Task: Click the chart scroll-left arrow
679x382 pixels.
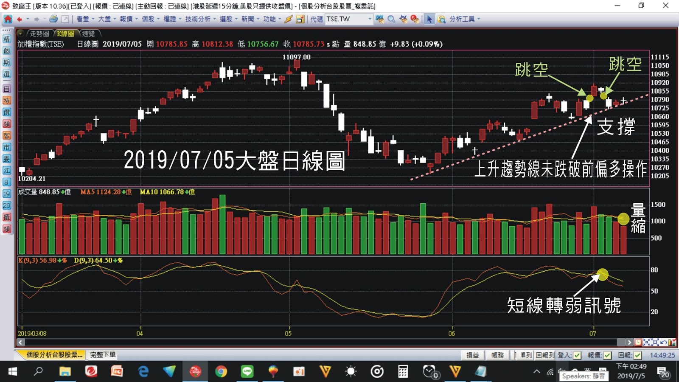Action: pyautogui.click(x=21, y=342)
